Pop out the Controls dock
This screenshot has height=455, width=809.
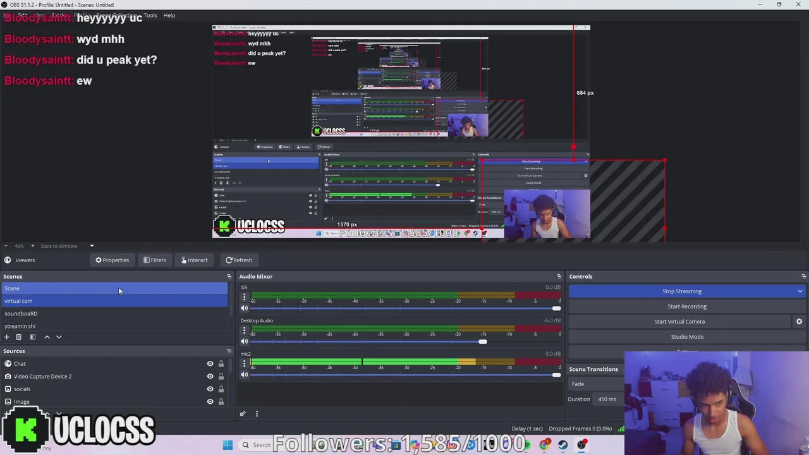[x=803, y=276]
